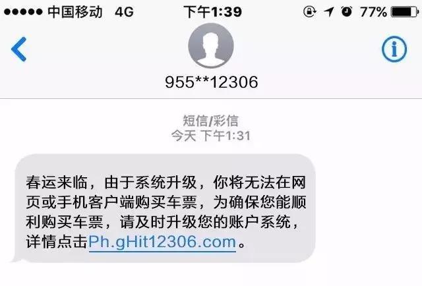422x286 pixels.
Task: Tap the 中国移动 carrier label
Action: pos(75,12)
